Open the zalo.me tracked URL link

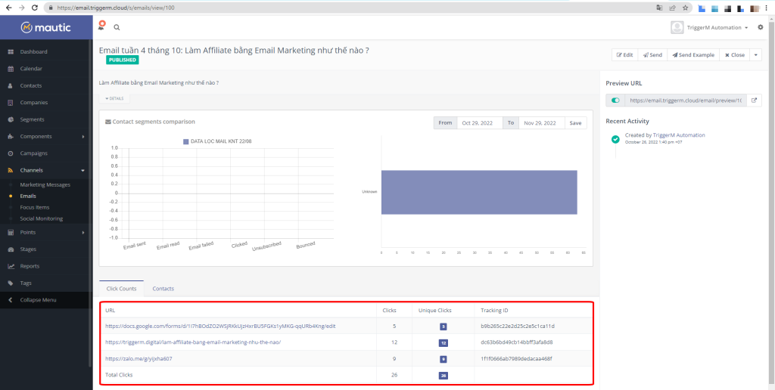pos(139,358)
